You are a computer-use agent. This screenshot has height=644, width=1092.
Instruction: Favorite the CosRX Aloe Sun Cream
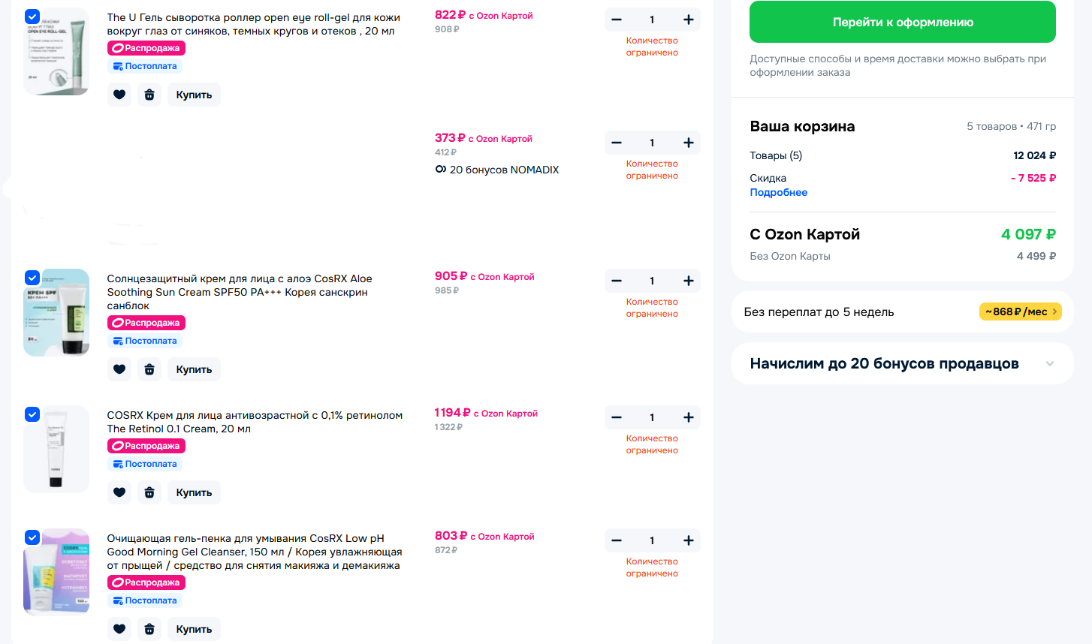(x=119, y=369)
